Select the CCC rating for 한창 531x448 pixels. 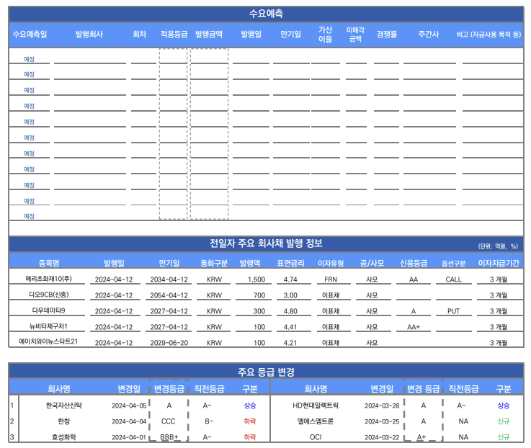click(169, 421)
